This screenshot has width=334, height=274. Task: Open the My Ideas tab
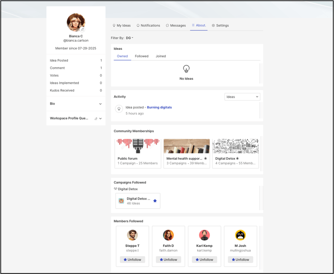121,26
